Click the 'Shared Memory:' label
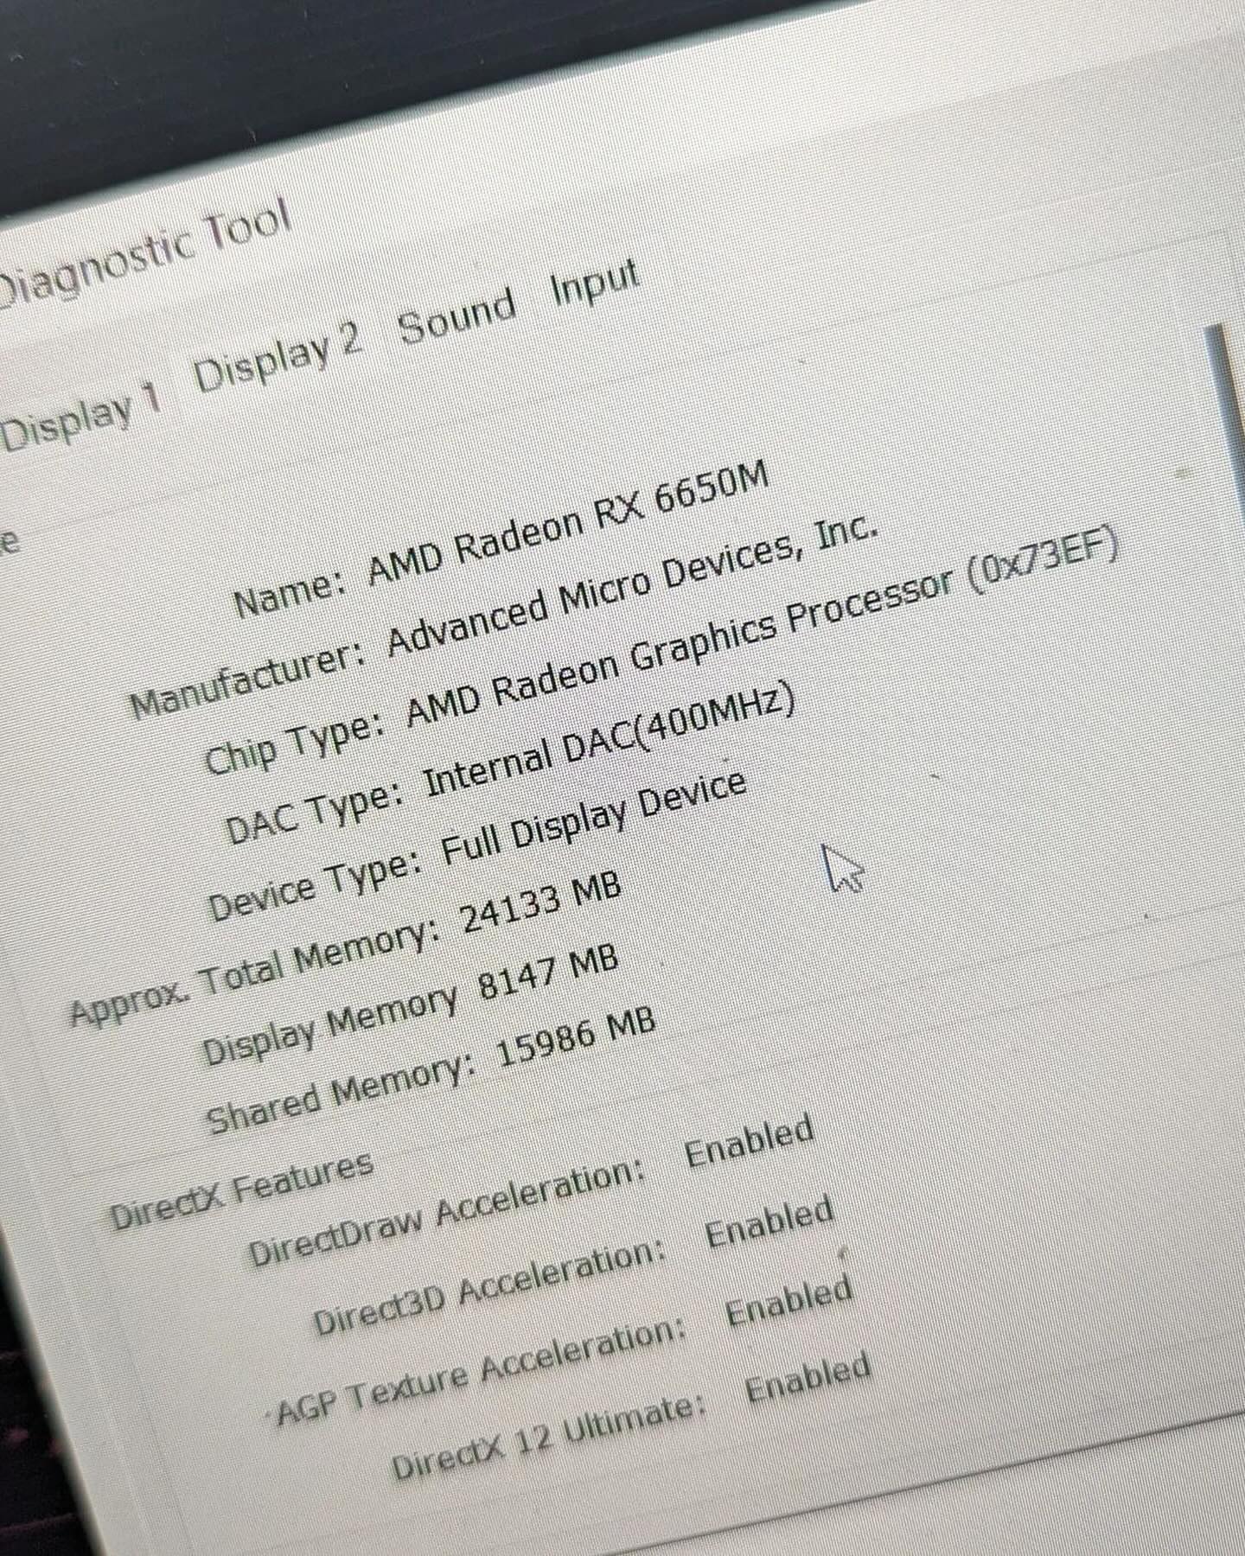Screen dimensions: 1245x1556 (x=342, y=1094)
